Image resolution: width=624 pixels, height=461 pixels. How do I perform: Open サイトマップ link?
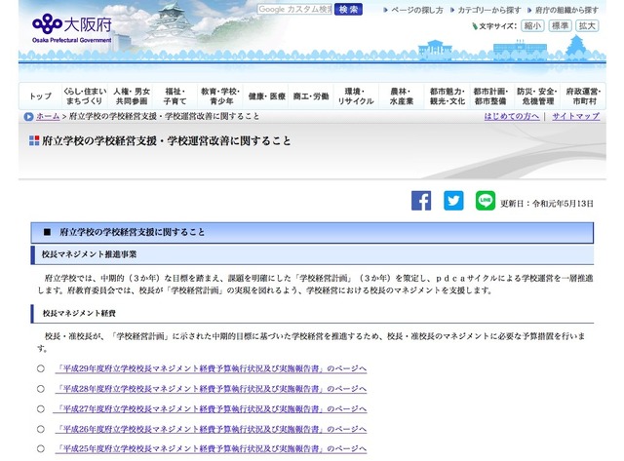[576, 116]
